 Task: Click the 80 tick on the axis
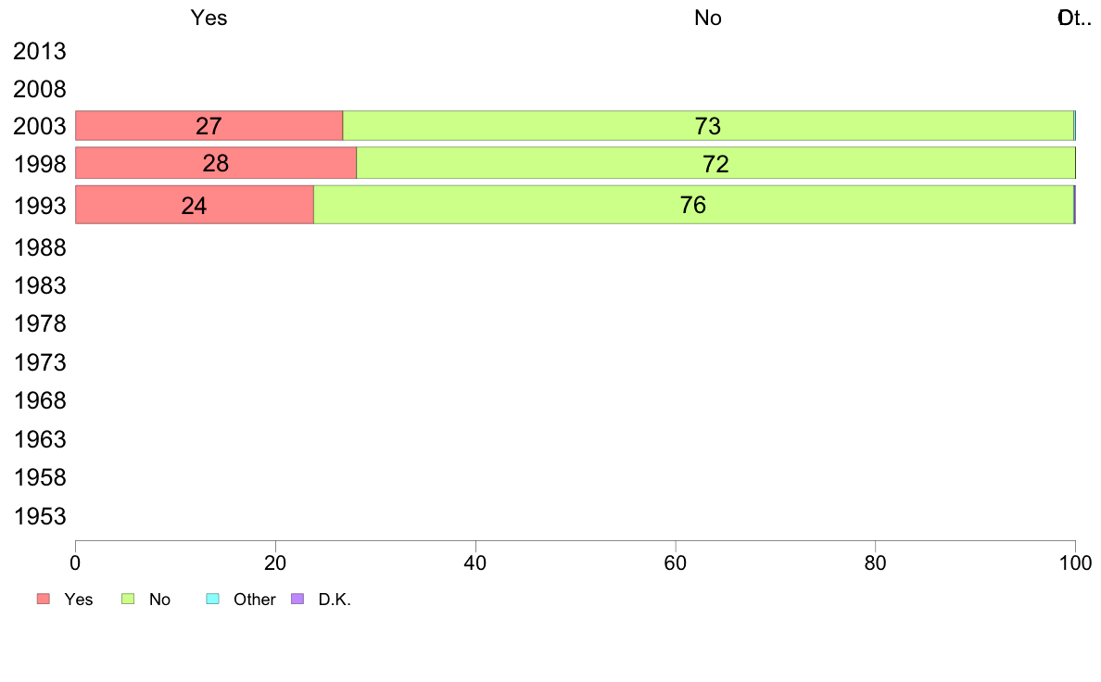tap(875, 562)
